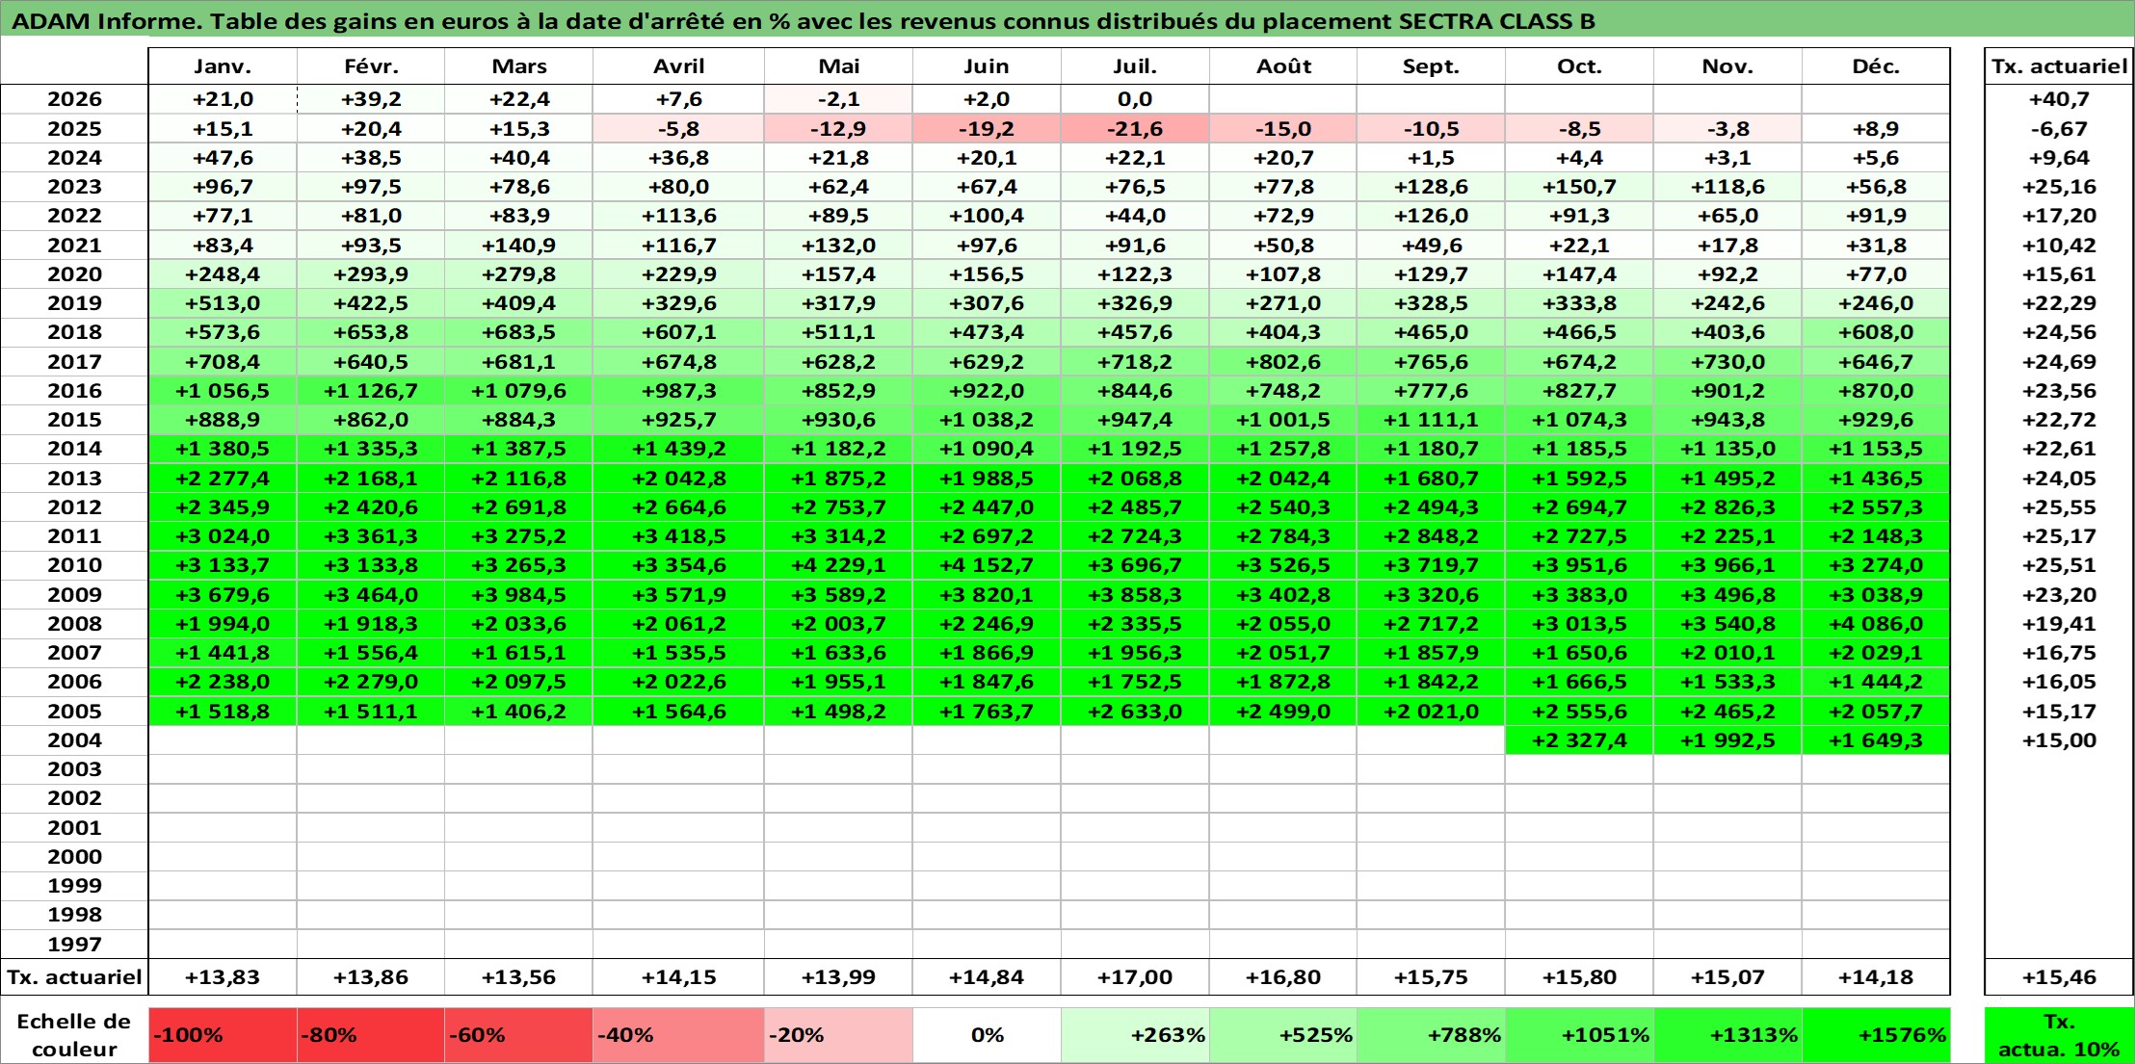Click the 'Déc.' column header
This screenshot has width=2135, height=1064.
coord(1876,66)
